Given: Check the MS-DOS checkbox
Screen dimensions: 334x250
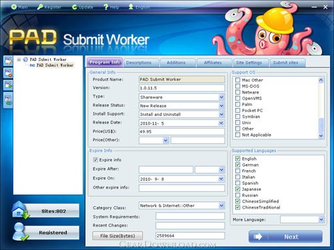Looking at the screenshot, I should click(238, 86).
